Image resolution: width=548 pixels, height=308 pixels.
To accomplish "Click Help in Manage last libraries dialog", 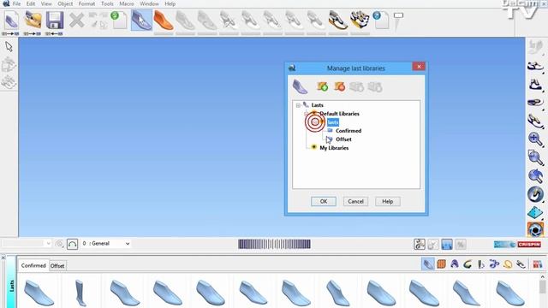I will click(x=388, y=202).
